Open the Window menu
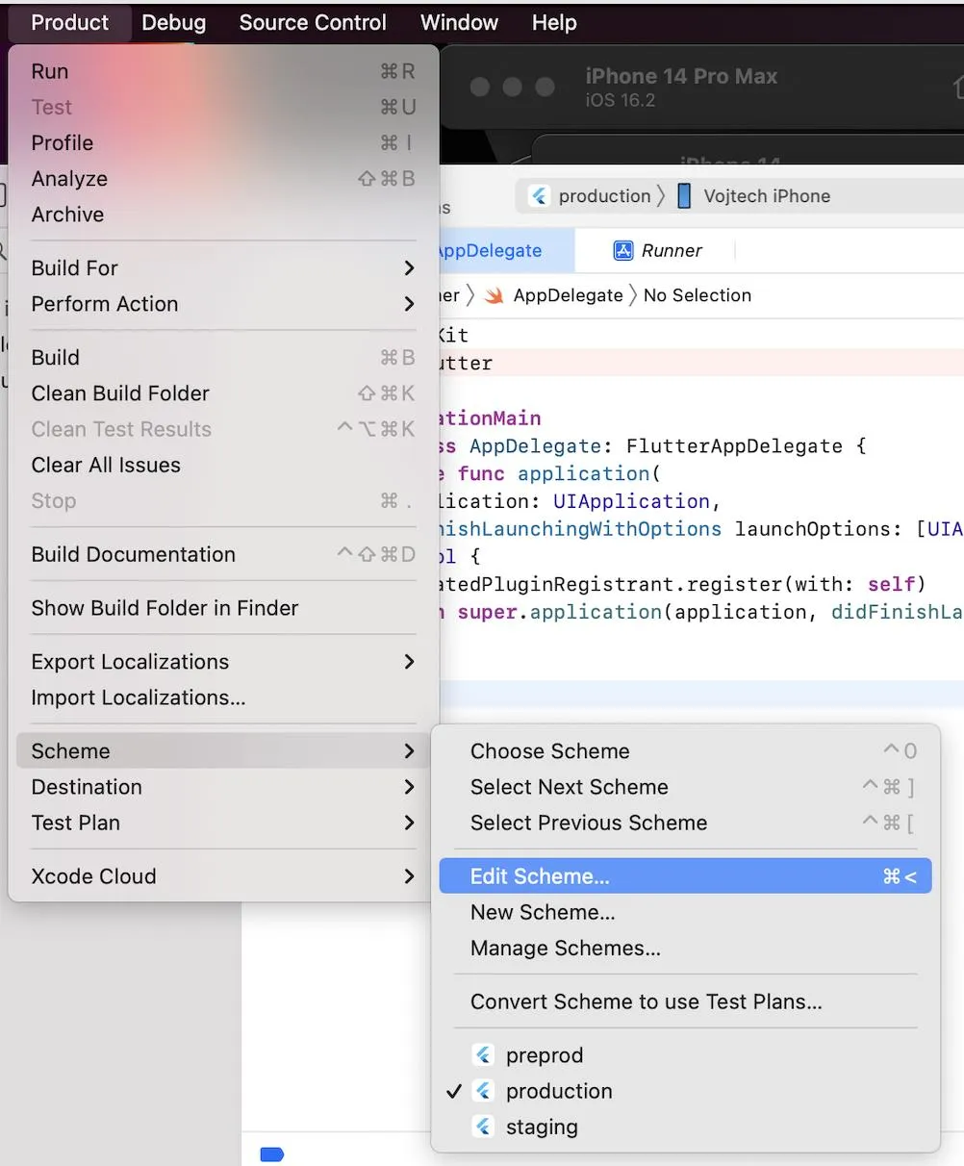 pyautogui.click(x=459, y=22)
